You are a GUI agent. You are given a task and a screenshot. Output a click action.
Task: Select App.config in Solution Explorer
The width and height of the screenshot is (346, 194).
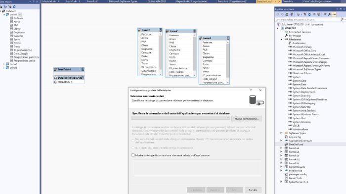click(x=295, y=137)
